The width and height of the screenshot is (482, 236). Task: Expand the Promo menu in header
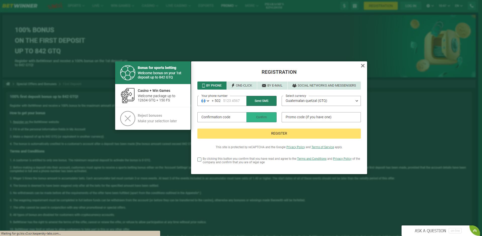tap(229, 6)
